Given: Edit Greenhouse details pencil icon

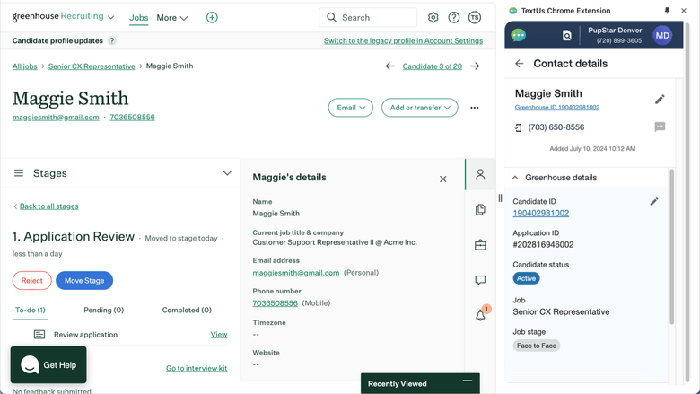Looking at the screenshot, I should pos(654,202).
